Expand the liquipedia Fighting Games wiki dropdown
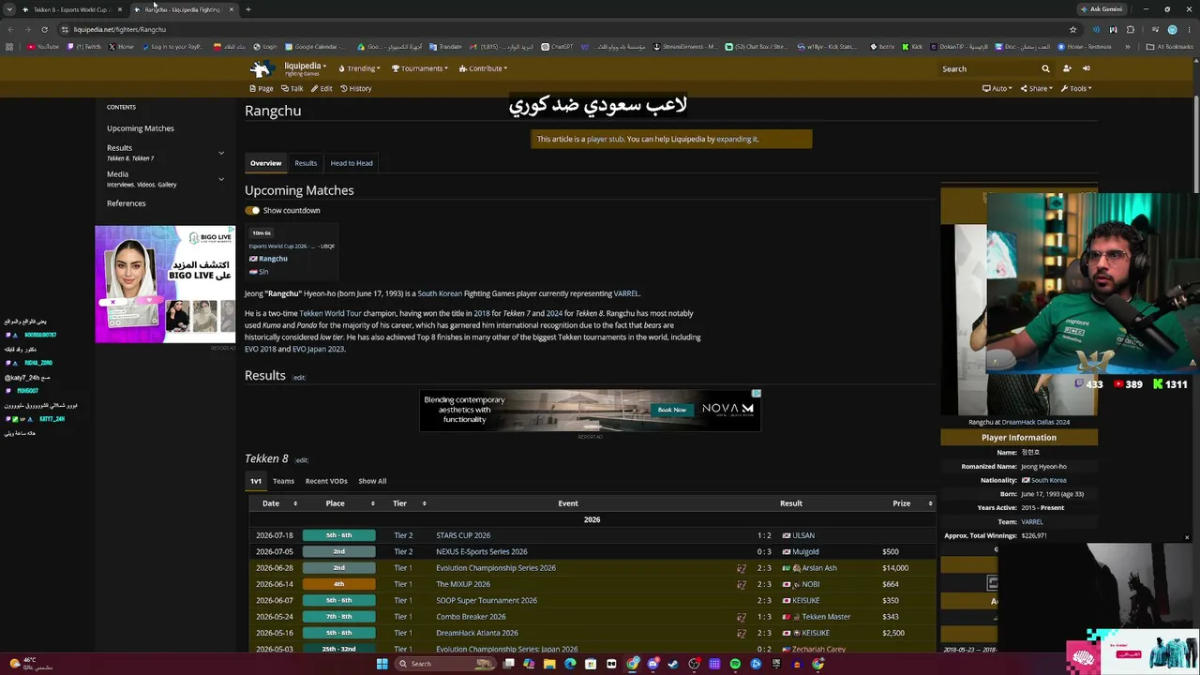1200x675 pixels. tap(305, 68)
